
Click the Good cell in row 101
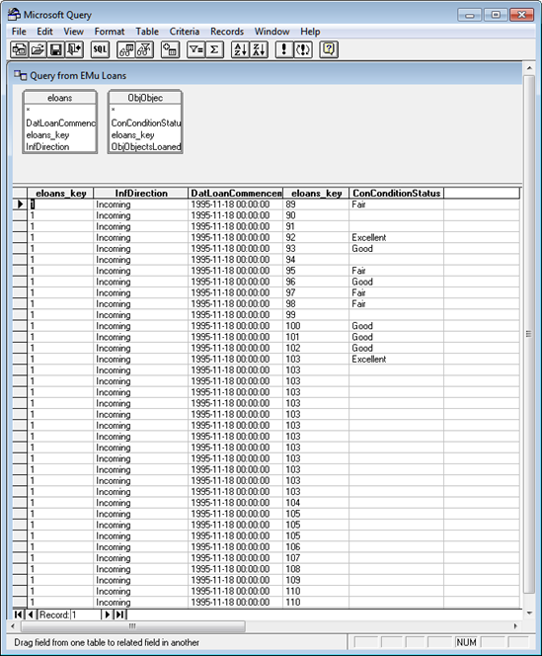397,337
